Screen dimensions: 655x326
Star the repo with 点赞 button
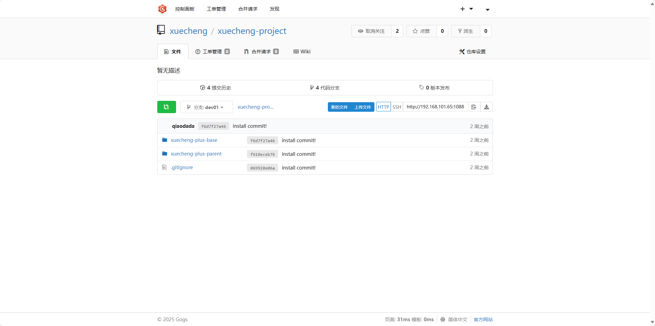421,31
